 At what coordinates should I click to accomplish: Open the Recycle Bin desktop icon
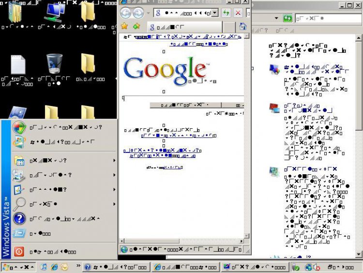tap(54, 64)
